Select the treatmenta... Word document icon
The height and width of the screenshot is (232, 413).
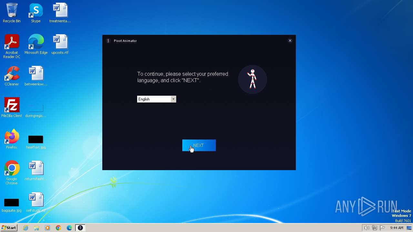60,13
